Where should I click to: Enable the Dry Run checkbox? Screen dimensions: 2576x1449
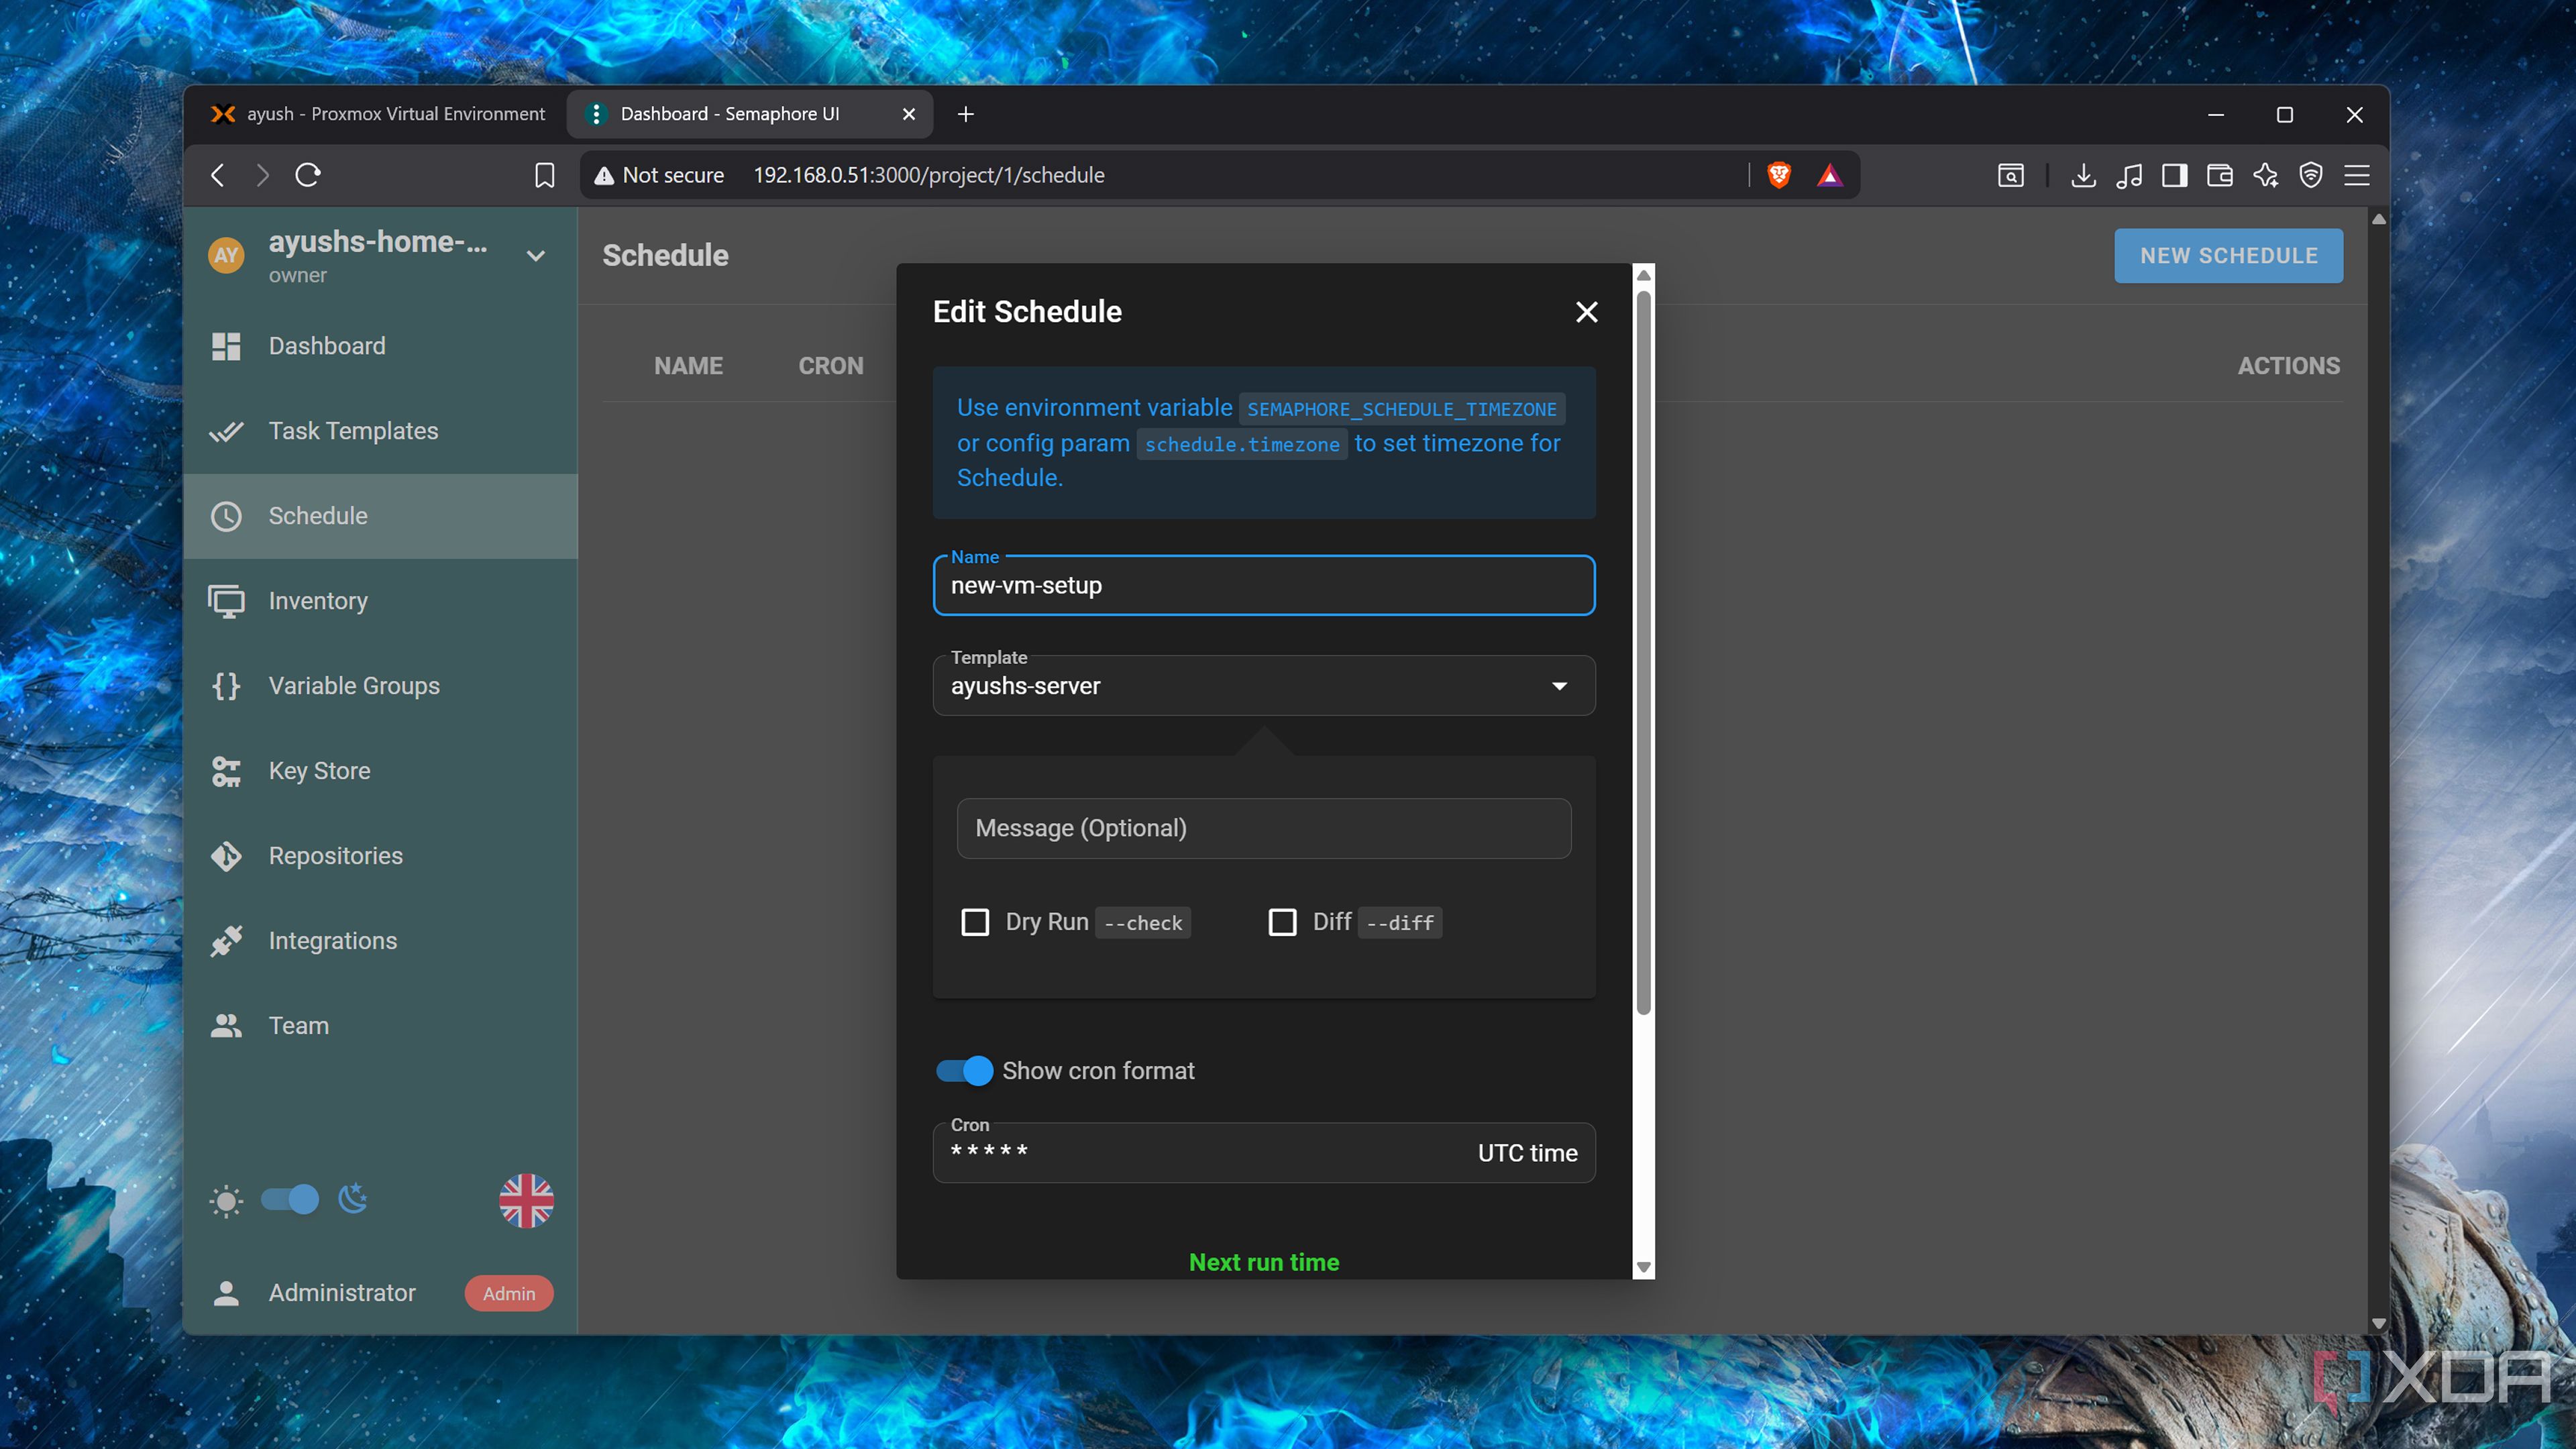pos(975,922)
